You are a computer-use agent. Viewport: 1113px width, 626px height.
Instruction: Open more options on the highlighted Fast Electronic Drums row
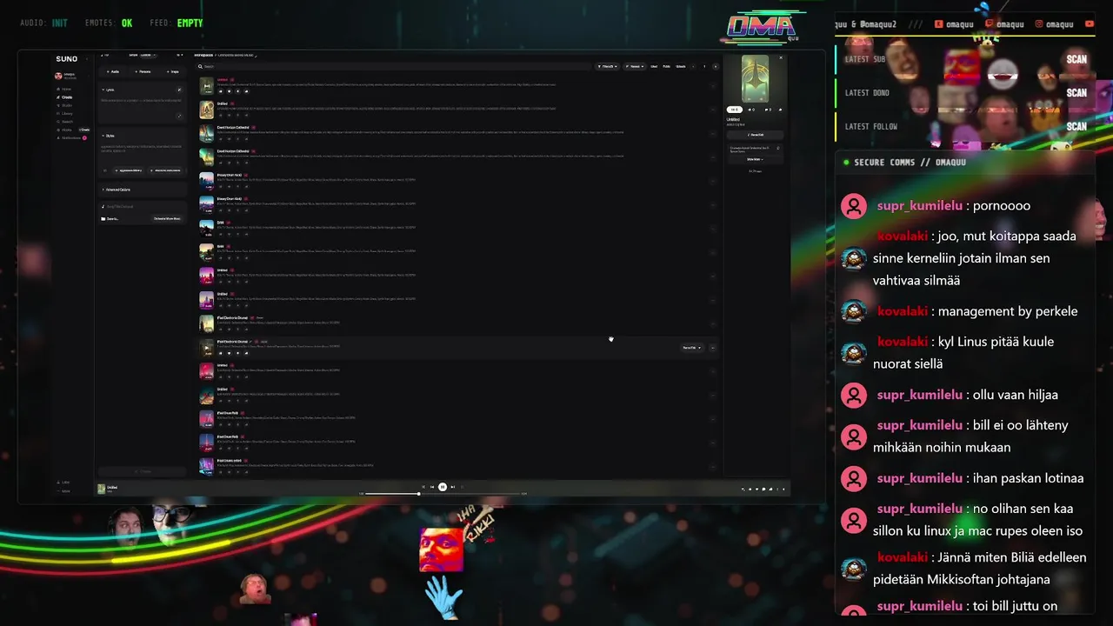[x=713, y=348]
